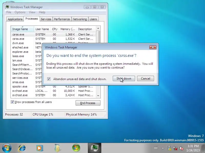Click the process list scroll down arrow
Viewport: 205px width, 153px height.
[x=98, y=96]
